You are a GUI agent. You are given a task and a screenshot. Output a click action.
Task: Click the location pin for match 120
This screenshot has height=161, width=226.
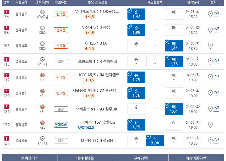click(x=210, y=93)
